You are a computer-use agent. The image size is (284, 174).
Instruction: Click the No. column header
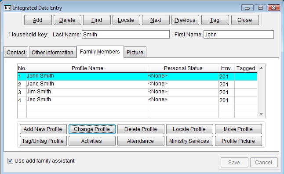(22, 68)
